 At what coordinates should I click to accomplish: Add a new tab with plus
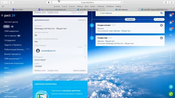click(173, 10)
